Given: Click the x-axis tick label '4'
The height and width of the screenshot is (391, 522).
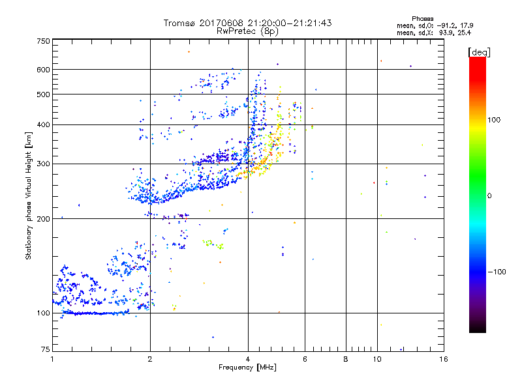Looking at the screenshot, I should (248, 359).
